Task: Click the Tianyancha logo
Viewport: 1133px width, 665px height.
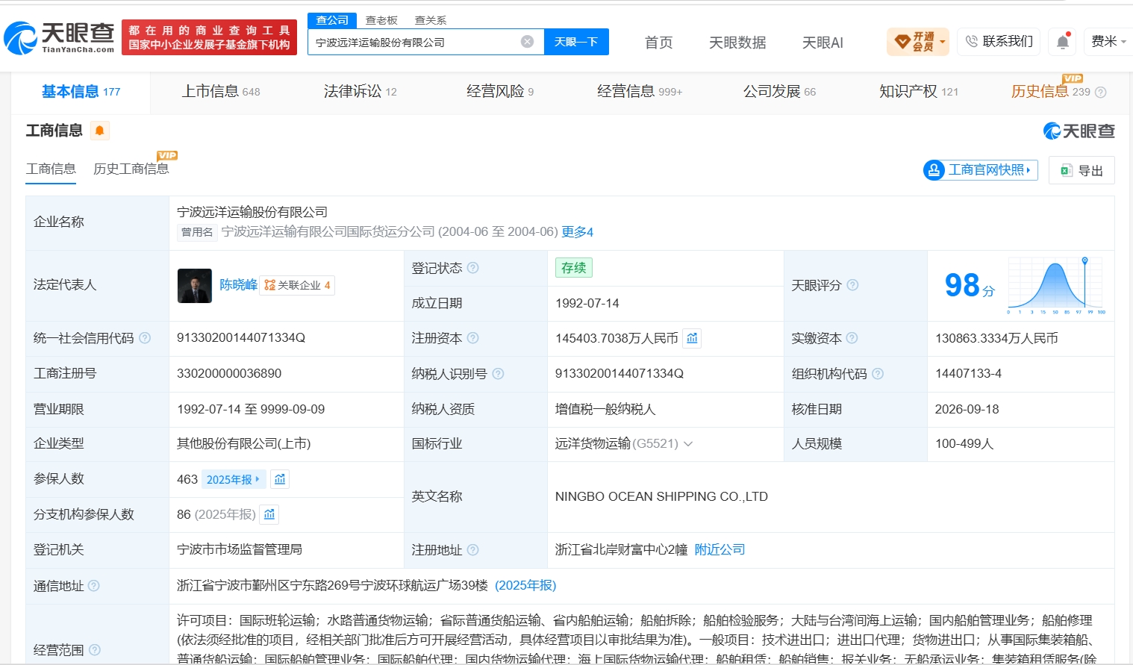Action: [x=59, y=37]
